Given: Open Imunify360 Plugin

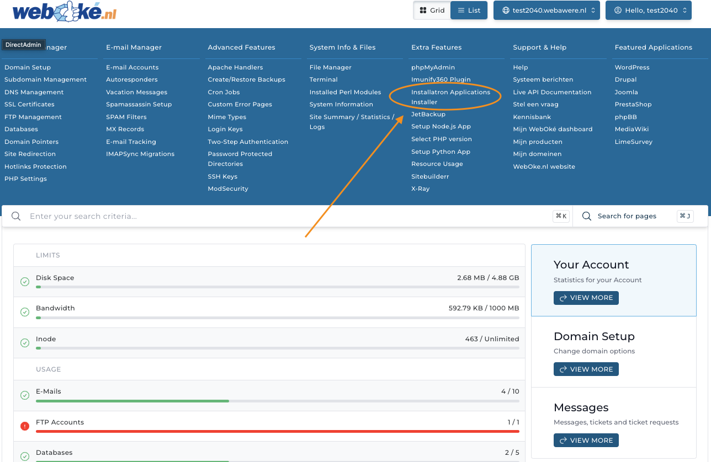Looking at the screenshot, I should [441, 79].
